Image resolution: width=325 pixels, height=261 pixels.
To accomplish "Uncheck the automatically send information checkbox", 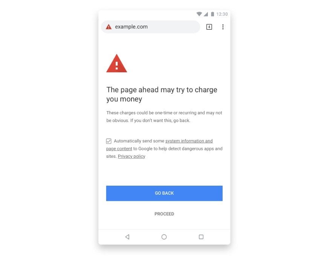I will tap(108, 141).
